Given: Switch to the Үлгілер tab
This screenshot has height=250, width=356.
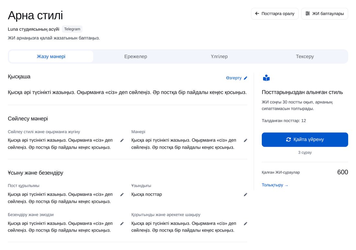Looking at the screenshot, I should (x=219, y=56).
